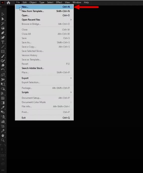Select the Pen tool
Viewport: 143px width, 173px height.
3,33
